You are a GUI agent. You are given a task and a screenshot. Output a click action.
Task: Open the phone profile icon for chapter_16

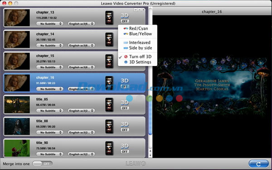coord(109,83)
